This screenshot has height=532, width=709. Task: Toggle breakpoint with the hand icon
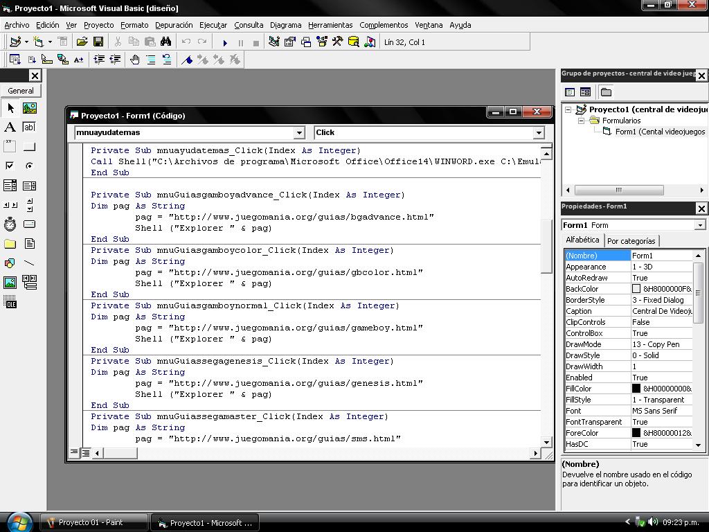tap(135, 60)
